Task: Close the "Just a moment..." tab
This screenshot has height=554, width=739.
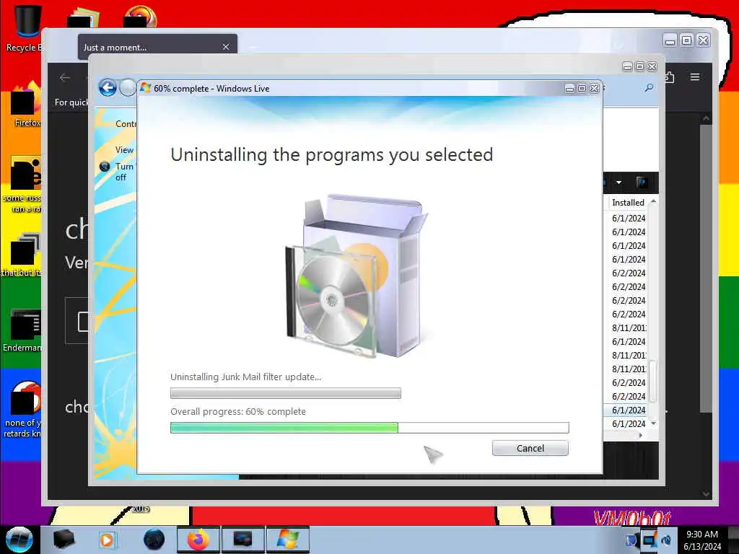Action: [226, 47]
